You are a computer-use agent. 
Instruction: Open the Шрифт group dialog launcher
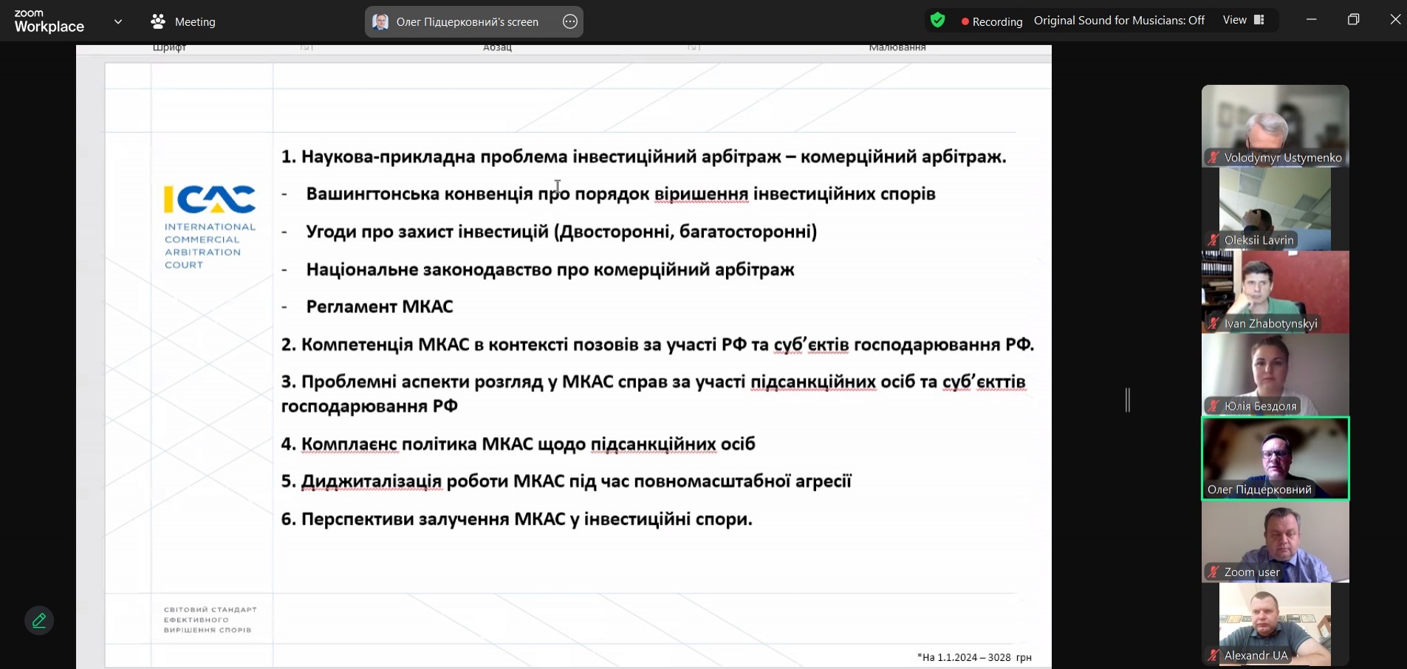point(306,47)
